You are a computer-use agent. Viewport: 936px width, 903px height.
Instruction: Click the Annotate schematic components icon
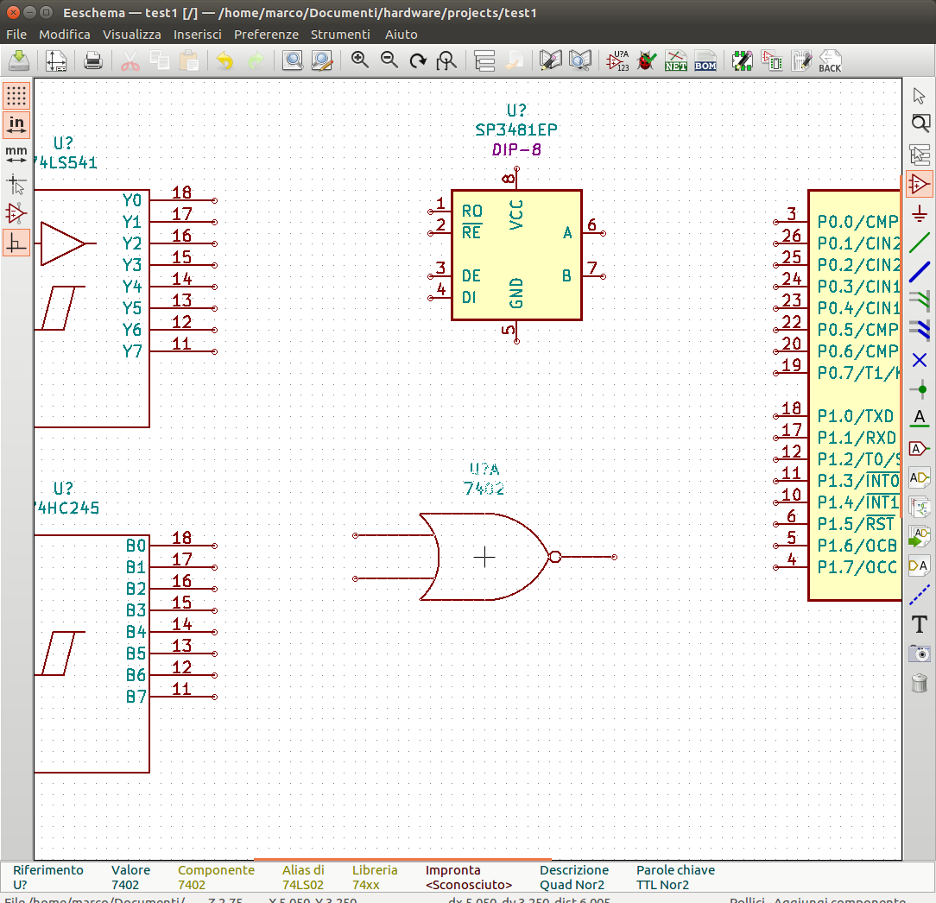617,61
